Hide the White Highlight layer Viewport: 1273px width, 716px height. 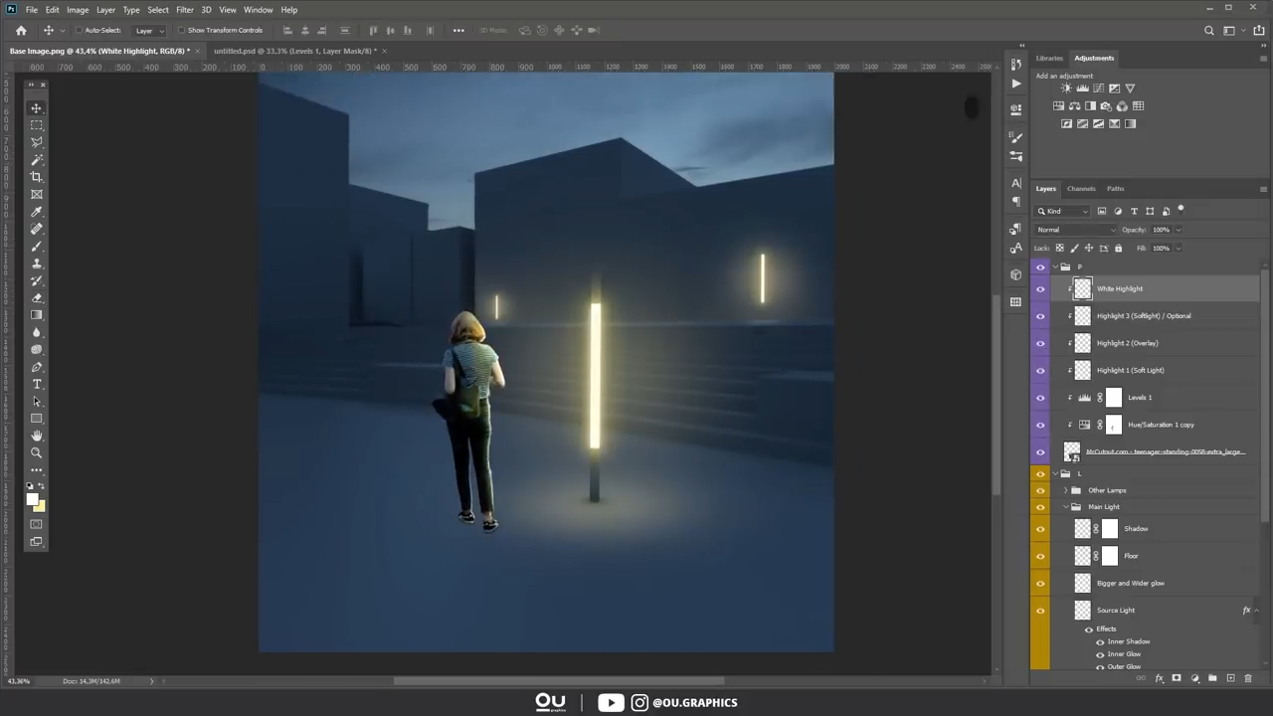coord(1040,288)
